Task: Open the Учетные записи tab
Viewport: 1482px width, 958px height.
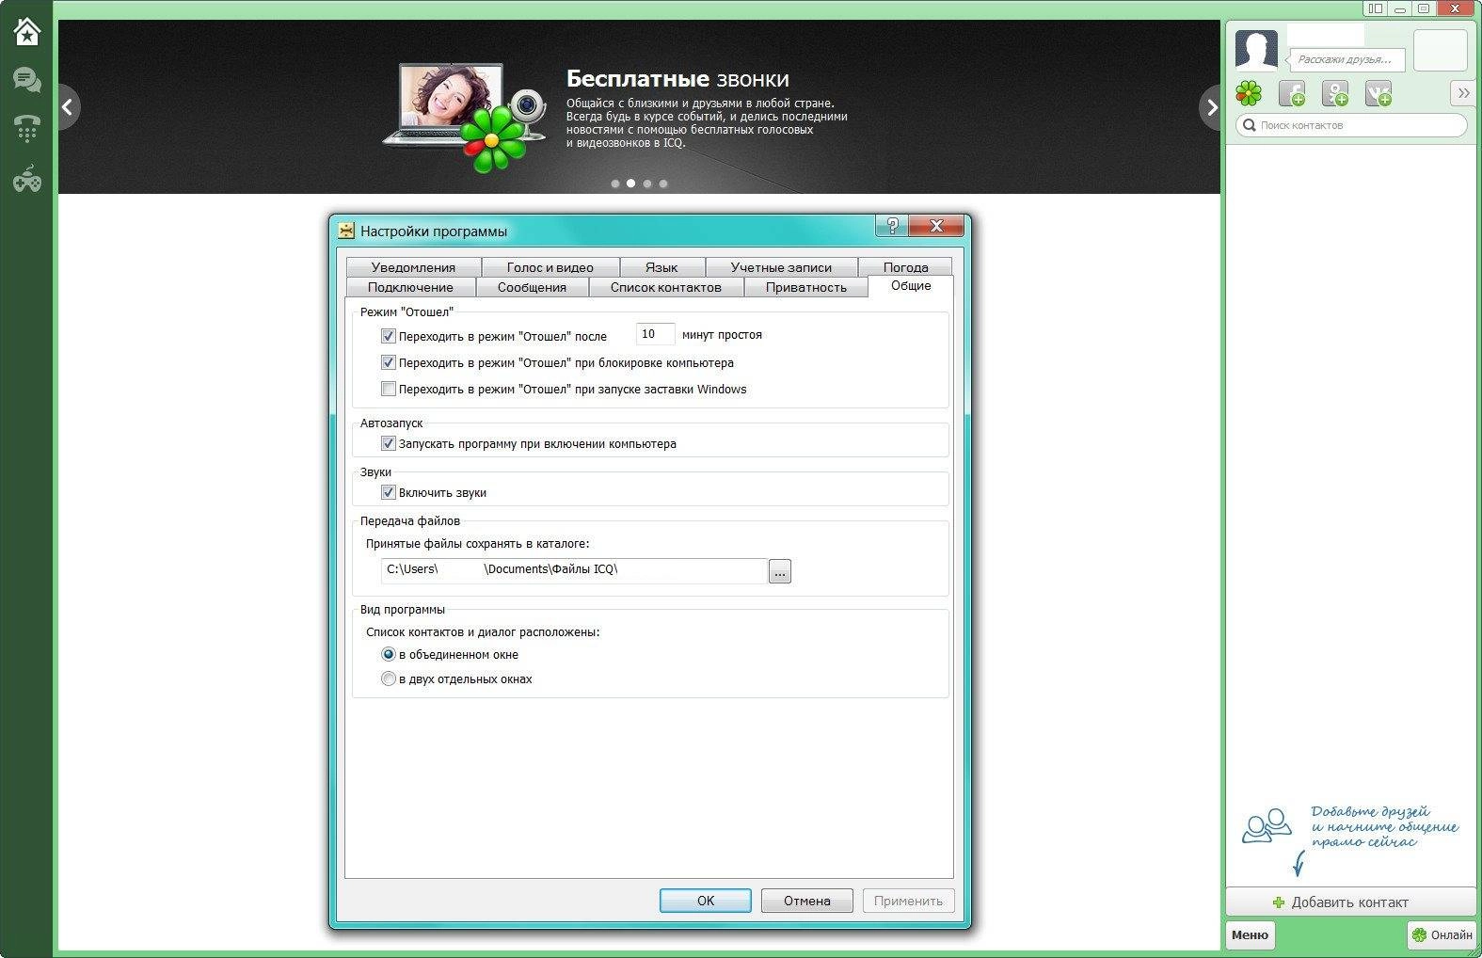Action: [781, 267]
